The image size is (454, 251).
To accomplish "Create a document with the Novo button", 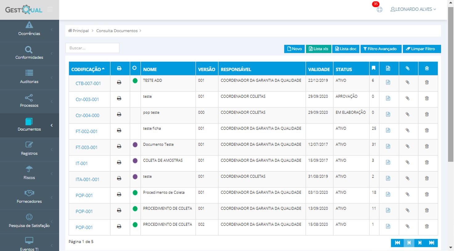I will [294, 49].
